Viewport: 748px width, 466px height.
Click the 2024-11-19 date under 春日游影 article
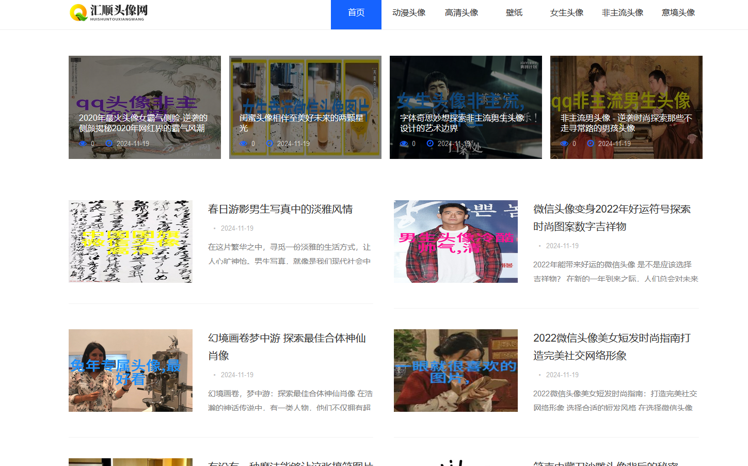tap(237, 228)
